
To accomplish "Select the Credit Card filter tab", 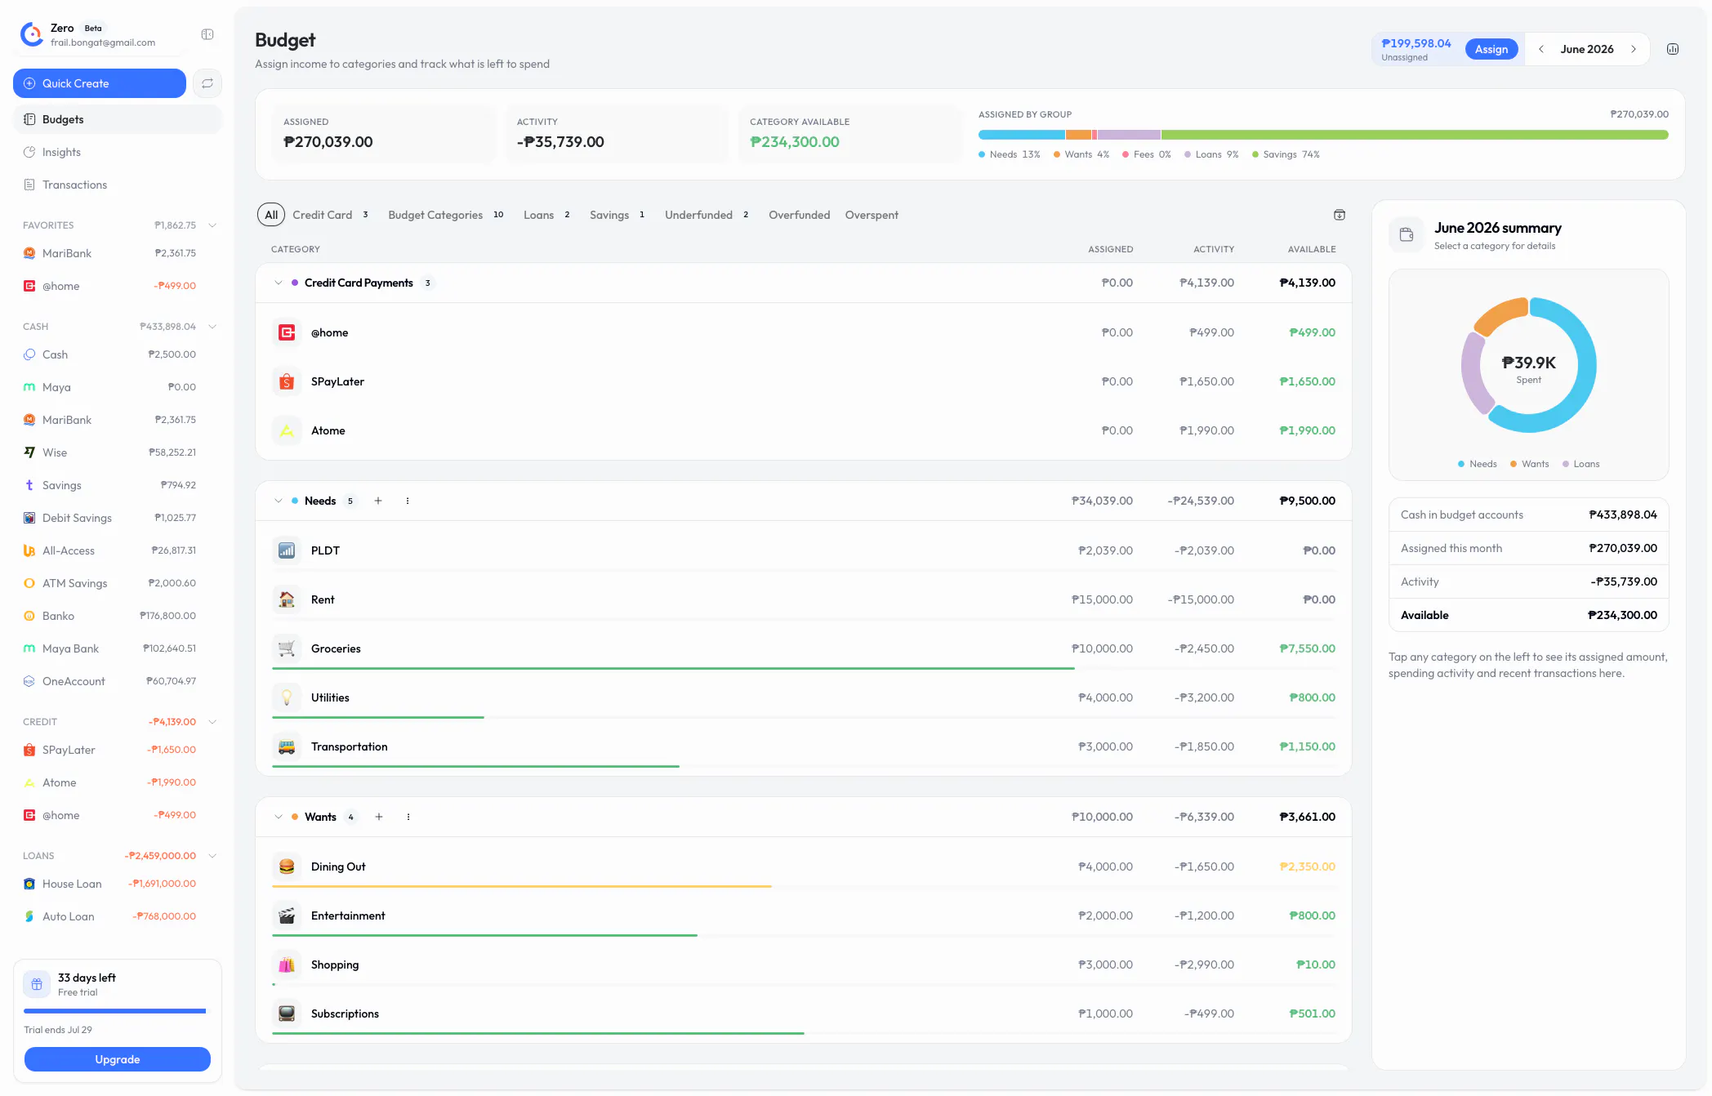I will click(331, 215).
